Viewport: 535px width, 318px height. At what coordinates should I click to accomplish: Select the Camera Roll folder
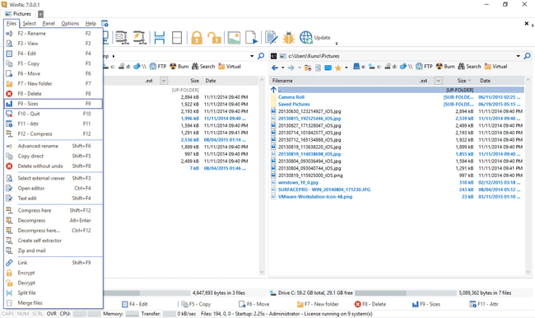[291, 97]
